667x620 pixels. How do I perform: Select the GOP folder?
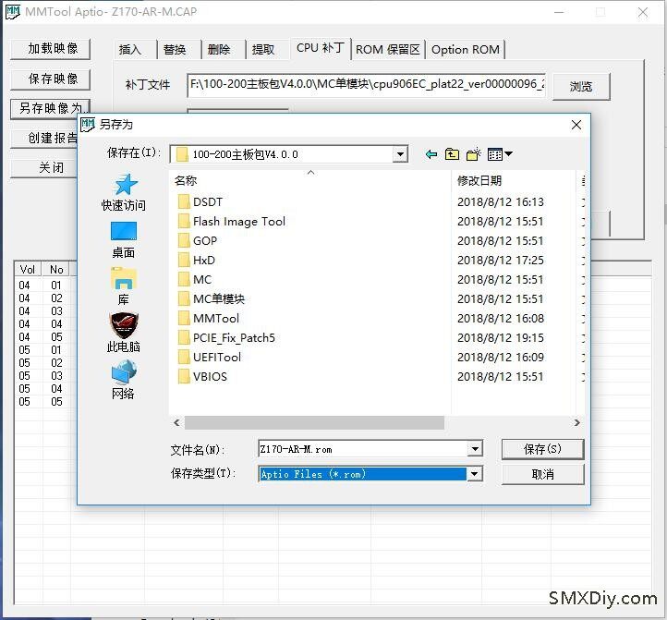(x=198, y=241)
